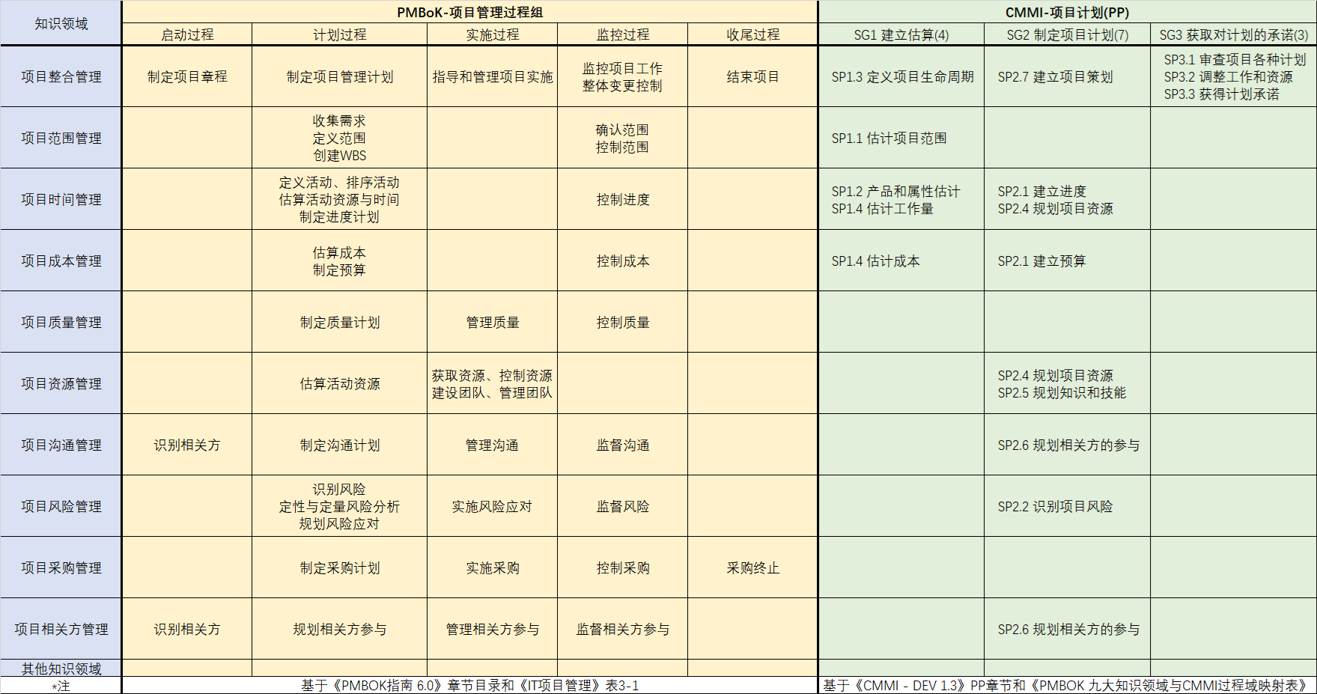This screenshot has width=1317, height=694.
Task: Click the 制定沟通计划 cell
Action: pyautogui.click(x=339, y=445)
